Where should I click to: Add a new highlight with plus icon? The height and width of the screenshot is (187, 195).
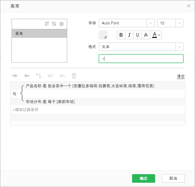[62, 24]
